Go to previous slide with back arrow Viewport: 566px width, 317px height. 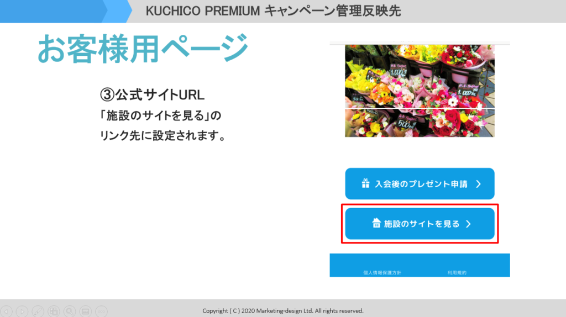pyautogui.click(x=6, y=311)
